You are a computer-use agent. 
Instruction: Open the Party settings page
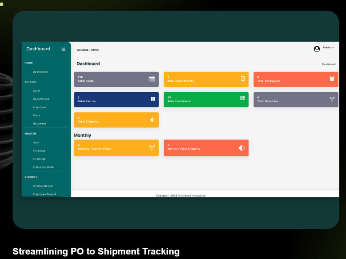[36, 115]
